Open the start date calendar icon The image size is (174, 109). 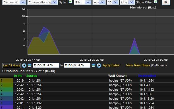coord(30,66)
